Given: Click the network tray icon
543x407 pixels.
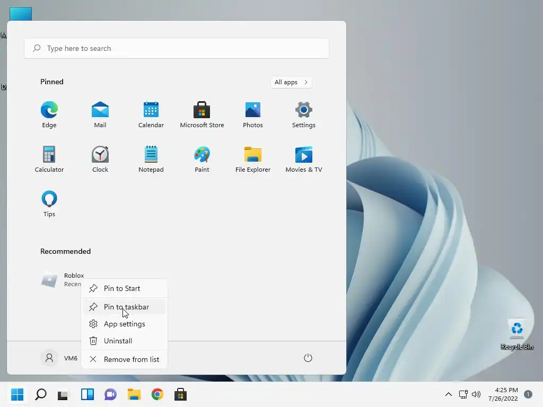Looking at the screenshot, I should point(463,394).
